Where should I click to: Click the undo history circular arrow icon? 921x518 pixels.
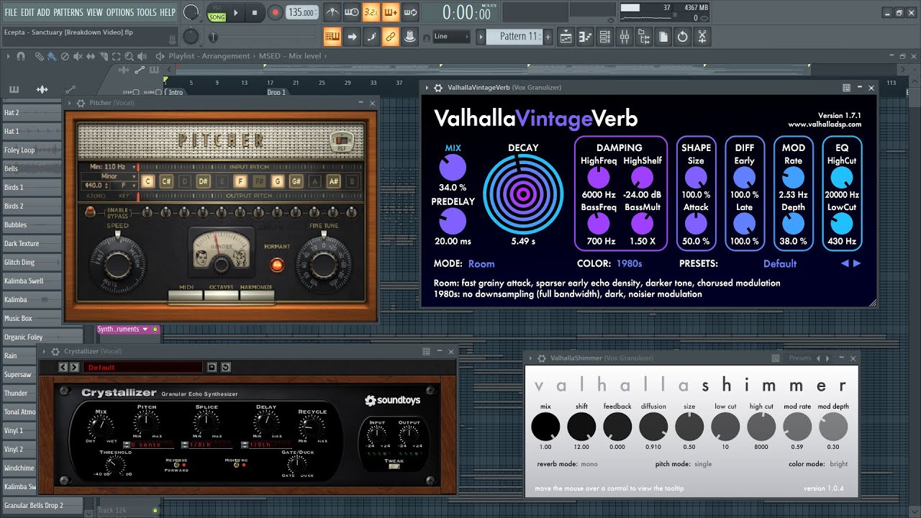pos(682,36)
